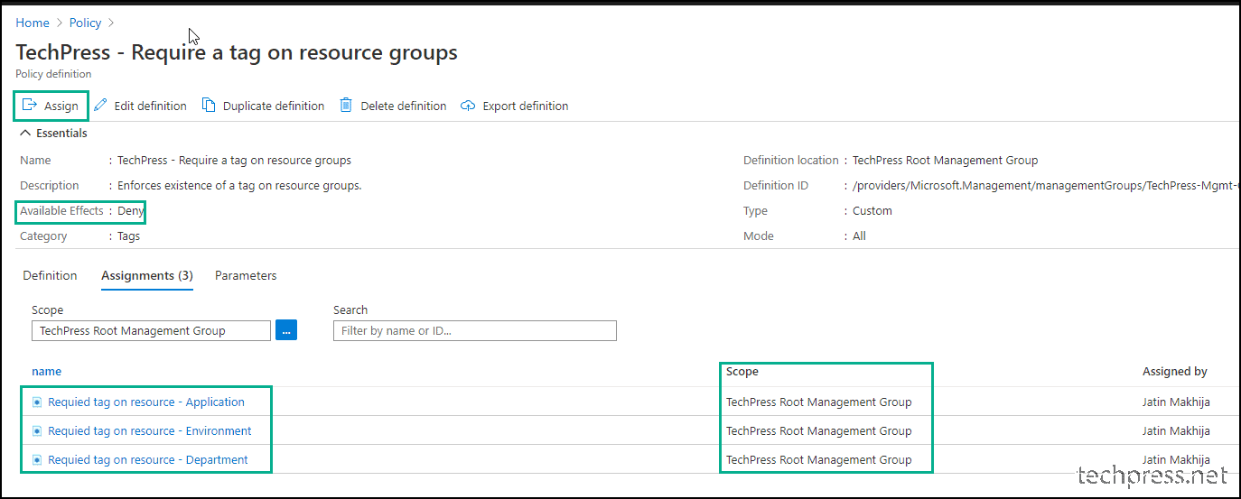Click Jatin Makhija in Application row
1241x499 pixels.
pyautogui.click(x=1176, y=402)
